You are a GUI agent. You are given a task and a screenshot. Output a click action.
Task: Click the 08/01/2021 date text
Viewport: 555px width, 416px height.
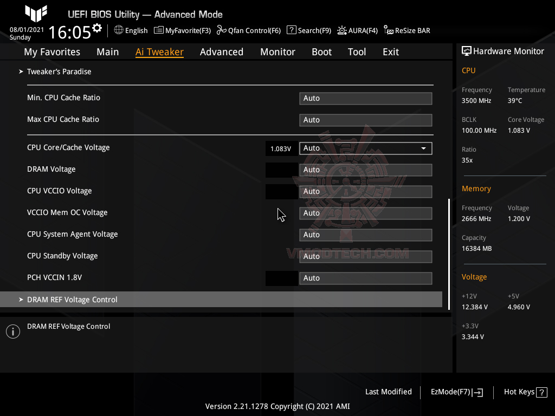click(x=27, y=30)
